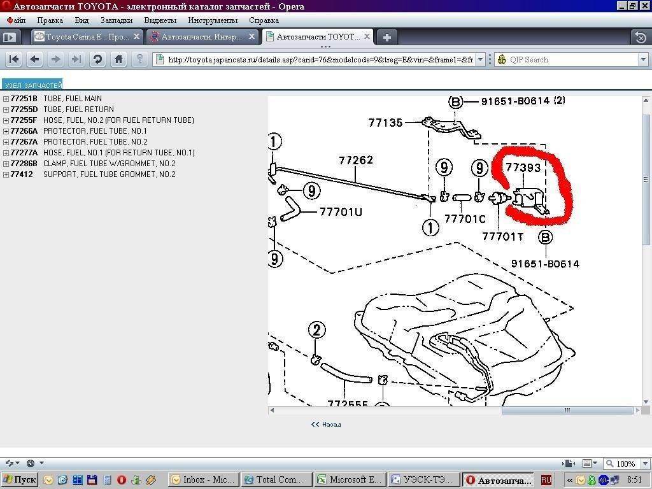This screenshot has height=489, width=652.
Task: Toggle the side panel icon
Action: tap(9, 37)
